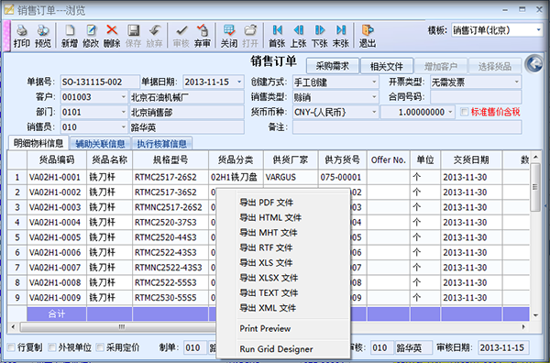The image size is (550, 363).
Task: Choose 导出 XML 文件 menu entry
Action: tap(268, 308)
